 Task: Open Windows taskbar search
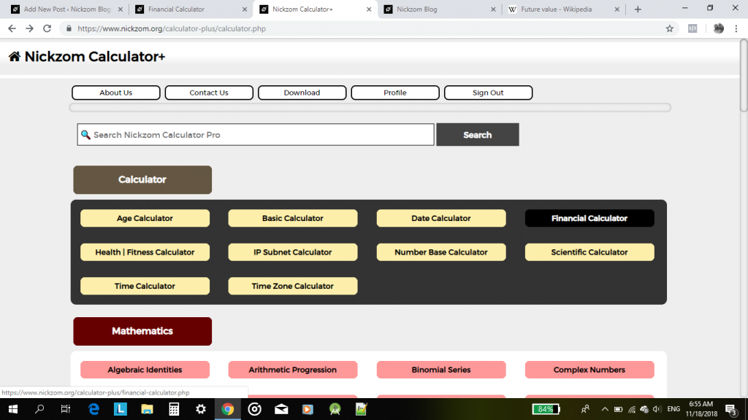pos(39,409)
